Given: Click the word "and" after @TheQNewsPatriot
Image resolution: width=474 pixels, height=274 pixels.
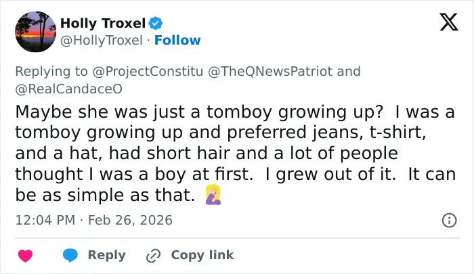Looking at the screenshot, I should click(x=349, y=72).
